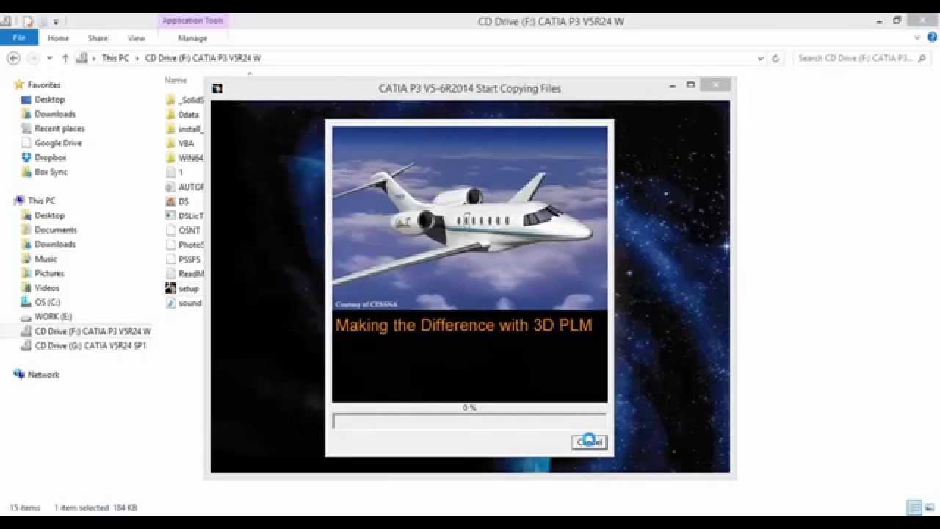The image size is (940, 529).
Task: Open the Manage ribbon tab
Action: 192,38
